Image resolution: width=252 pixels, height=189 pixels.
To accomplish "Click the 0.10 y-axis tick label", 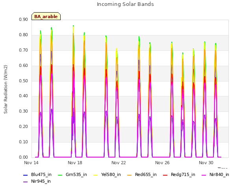I will click(x=24, y=142).
